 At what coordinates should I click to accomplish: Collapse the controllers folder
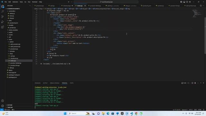[12, 11]
